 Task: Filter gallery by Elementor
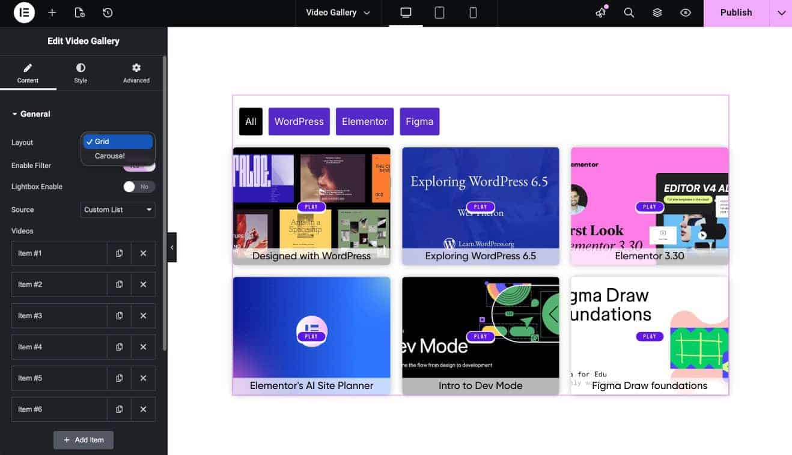tap(365, 121)
